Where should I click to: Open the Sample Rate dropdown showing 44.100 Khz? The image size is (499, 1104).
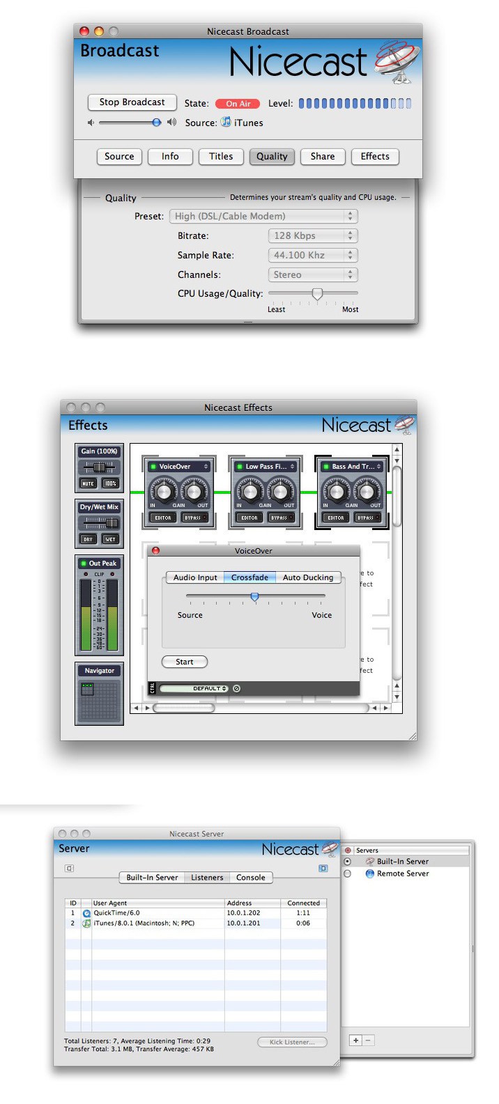(313, 255)
